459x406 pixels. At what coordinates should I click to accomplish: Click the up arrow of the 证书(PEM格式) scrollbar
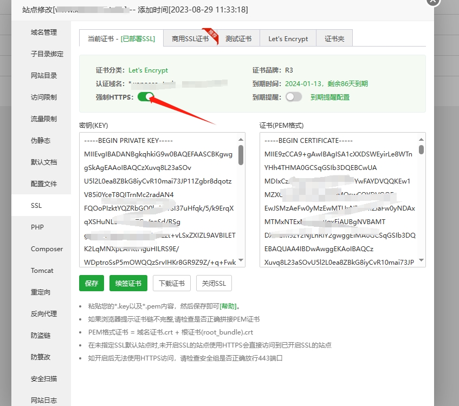421,140
